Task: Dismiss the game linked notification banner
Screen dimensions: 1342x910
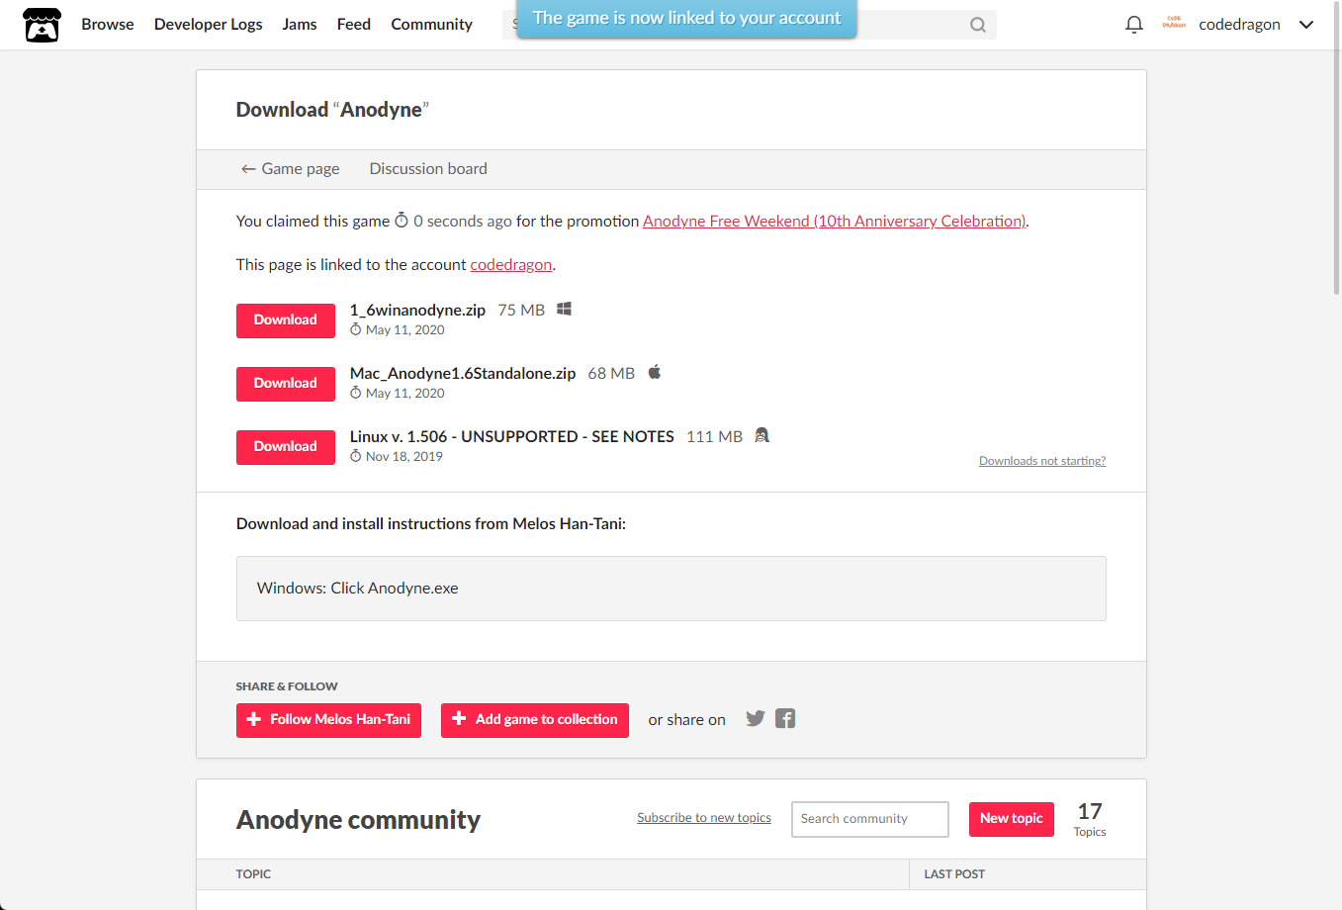Action: coord(686,19)
